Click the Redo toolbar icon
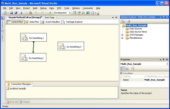 (42, 13)
